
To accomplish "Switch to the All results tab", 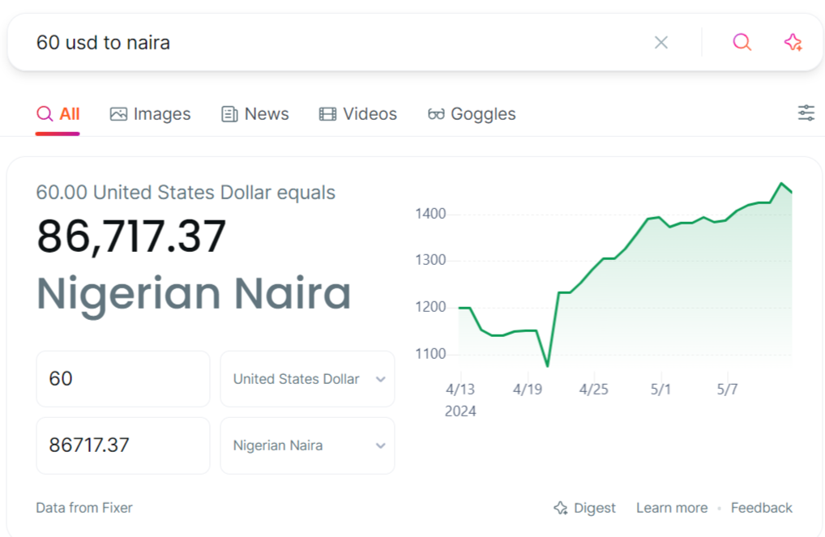I will [58, 114].
